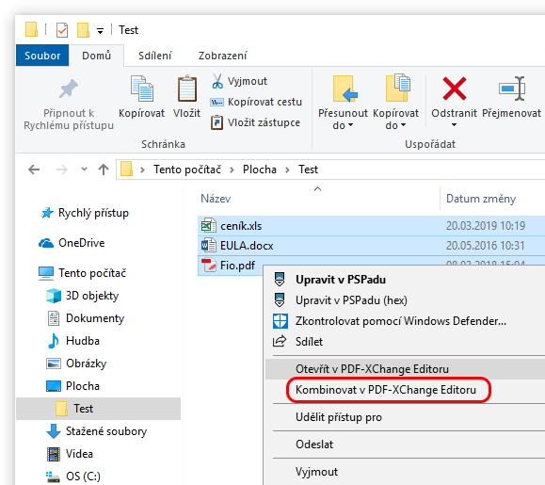Go back using the left arrow
The height and width of the screenshot is (485, 545).
click(34, 170)
